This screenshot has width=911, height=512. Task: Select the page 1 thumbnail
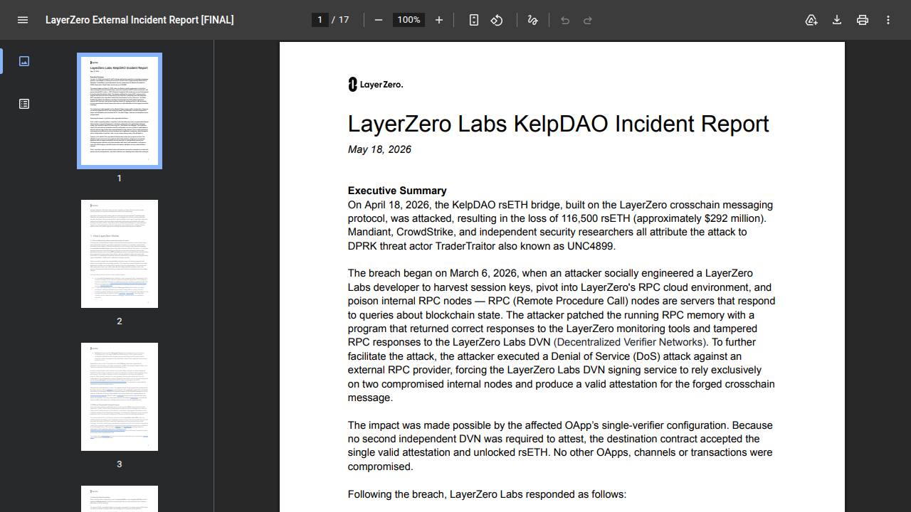point(120,111)
